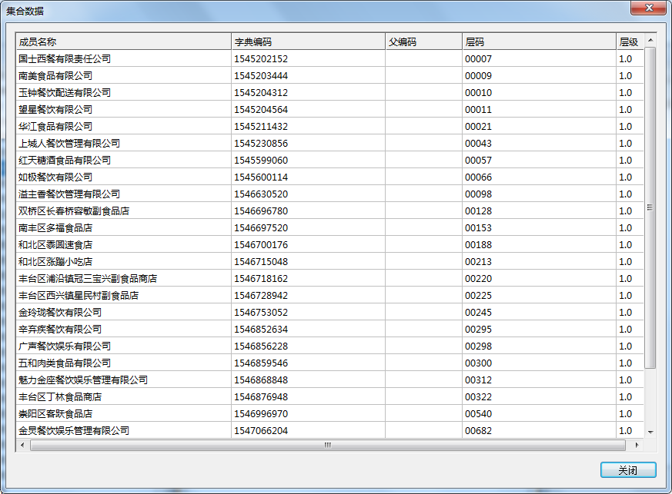
Task: Click the 层级 column header
Action: [629, 42]
